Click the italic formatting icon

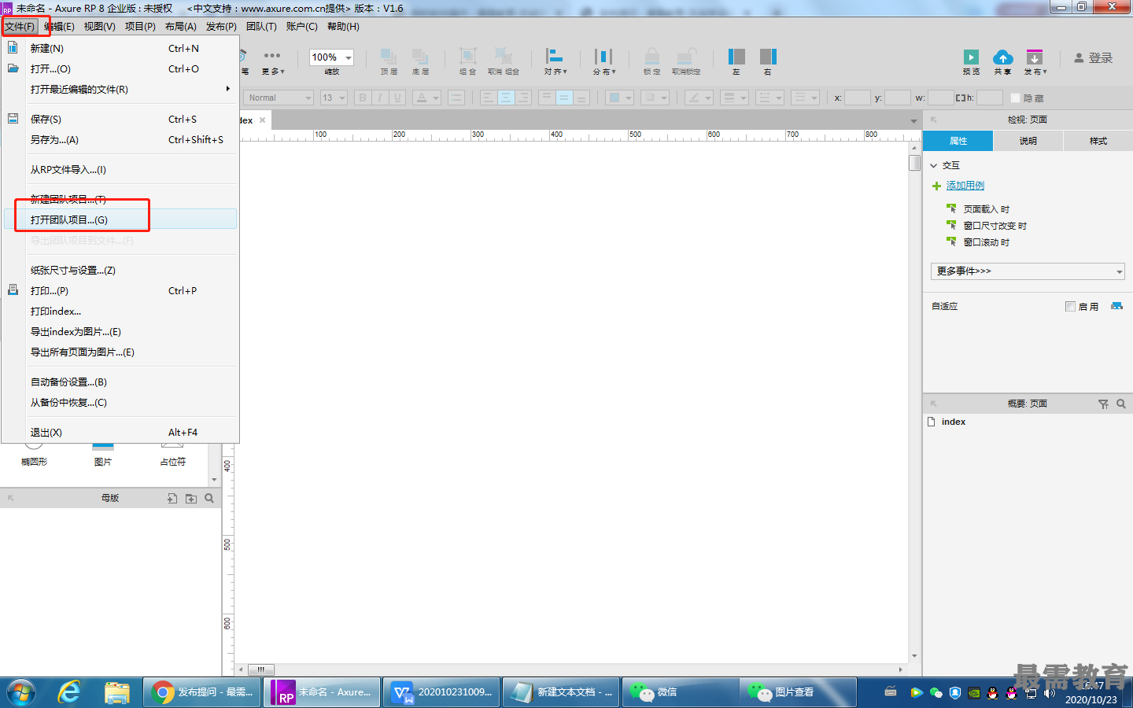[x=380, y=98]
